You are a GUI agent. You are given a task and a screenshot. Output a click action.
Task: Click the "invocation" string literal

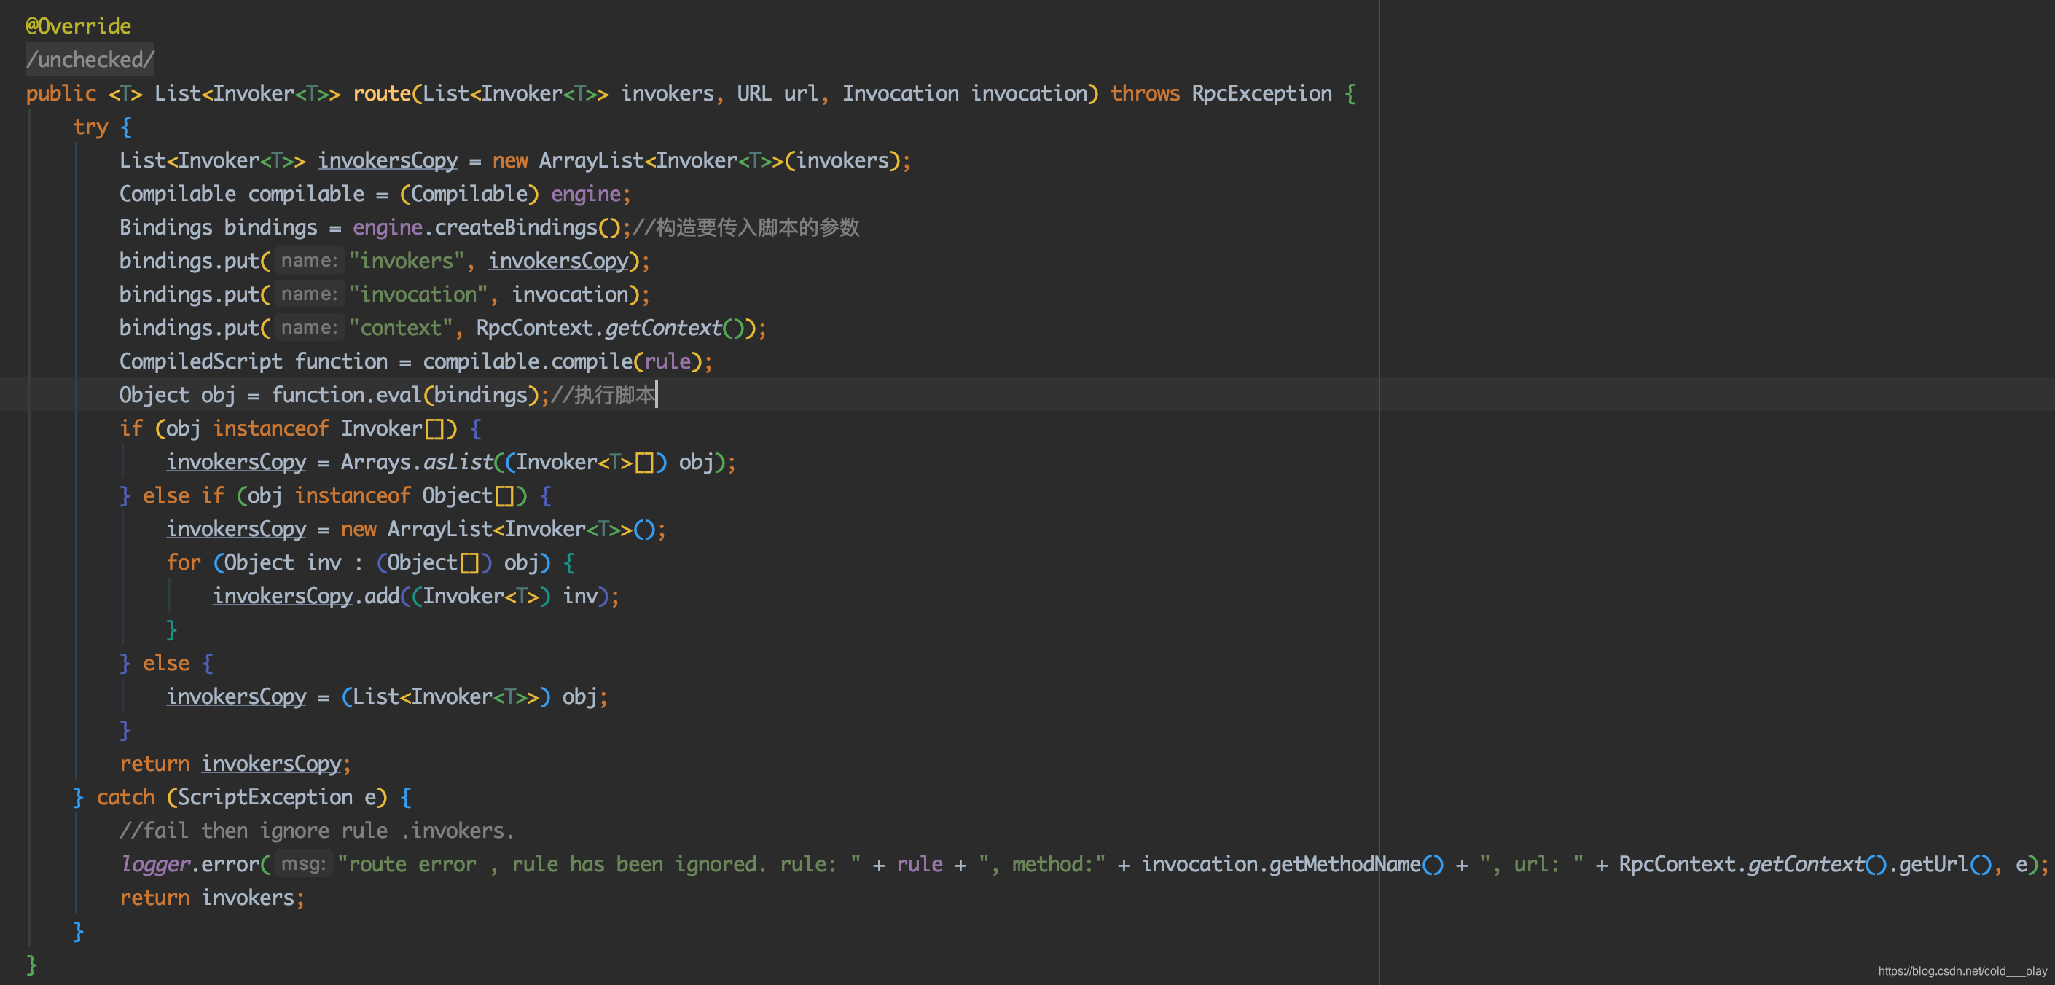[x=418, y=294]
